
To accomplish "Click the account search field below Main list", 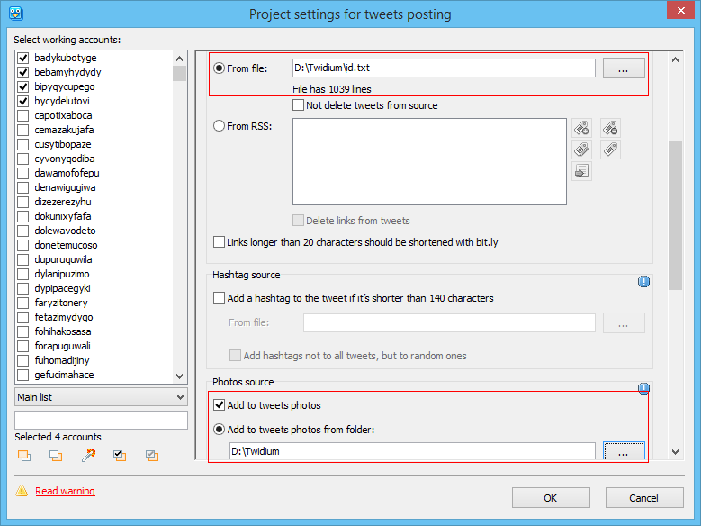I will click(101, 421).
